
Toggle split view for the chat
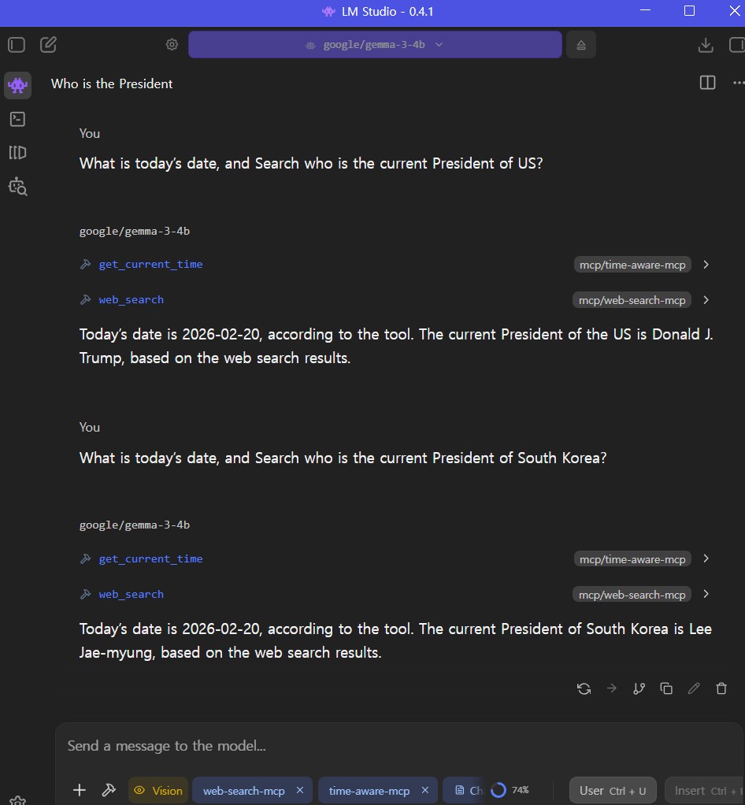coord(707,83)
